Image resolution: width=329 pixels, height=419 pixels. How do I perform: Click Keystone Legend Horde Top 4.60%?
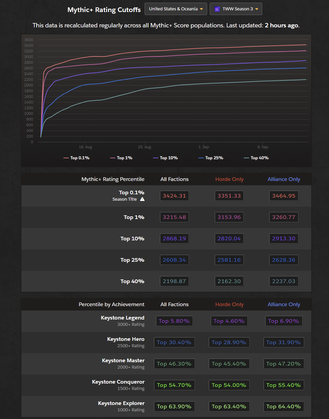click(229, 321)
